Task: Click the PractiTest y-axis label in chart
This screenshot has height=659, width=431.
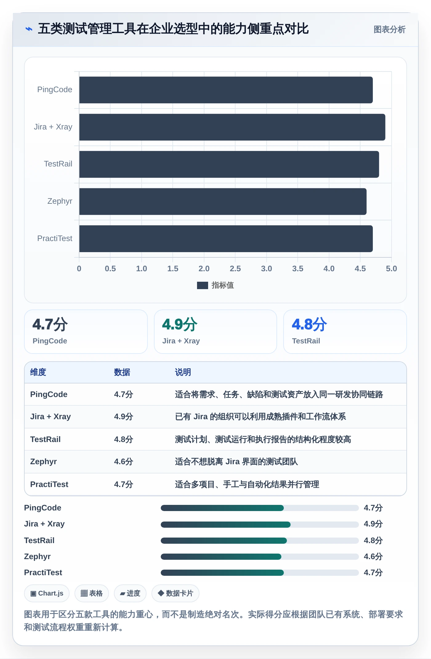Action: click(55, 239)
